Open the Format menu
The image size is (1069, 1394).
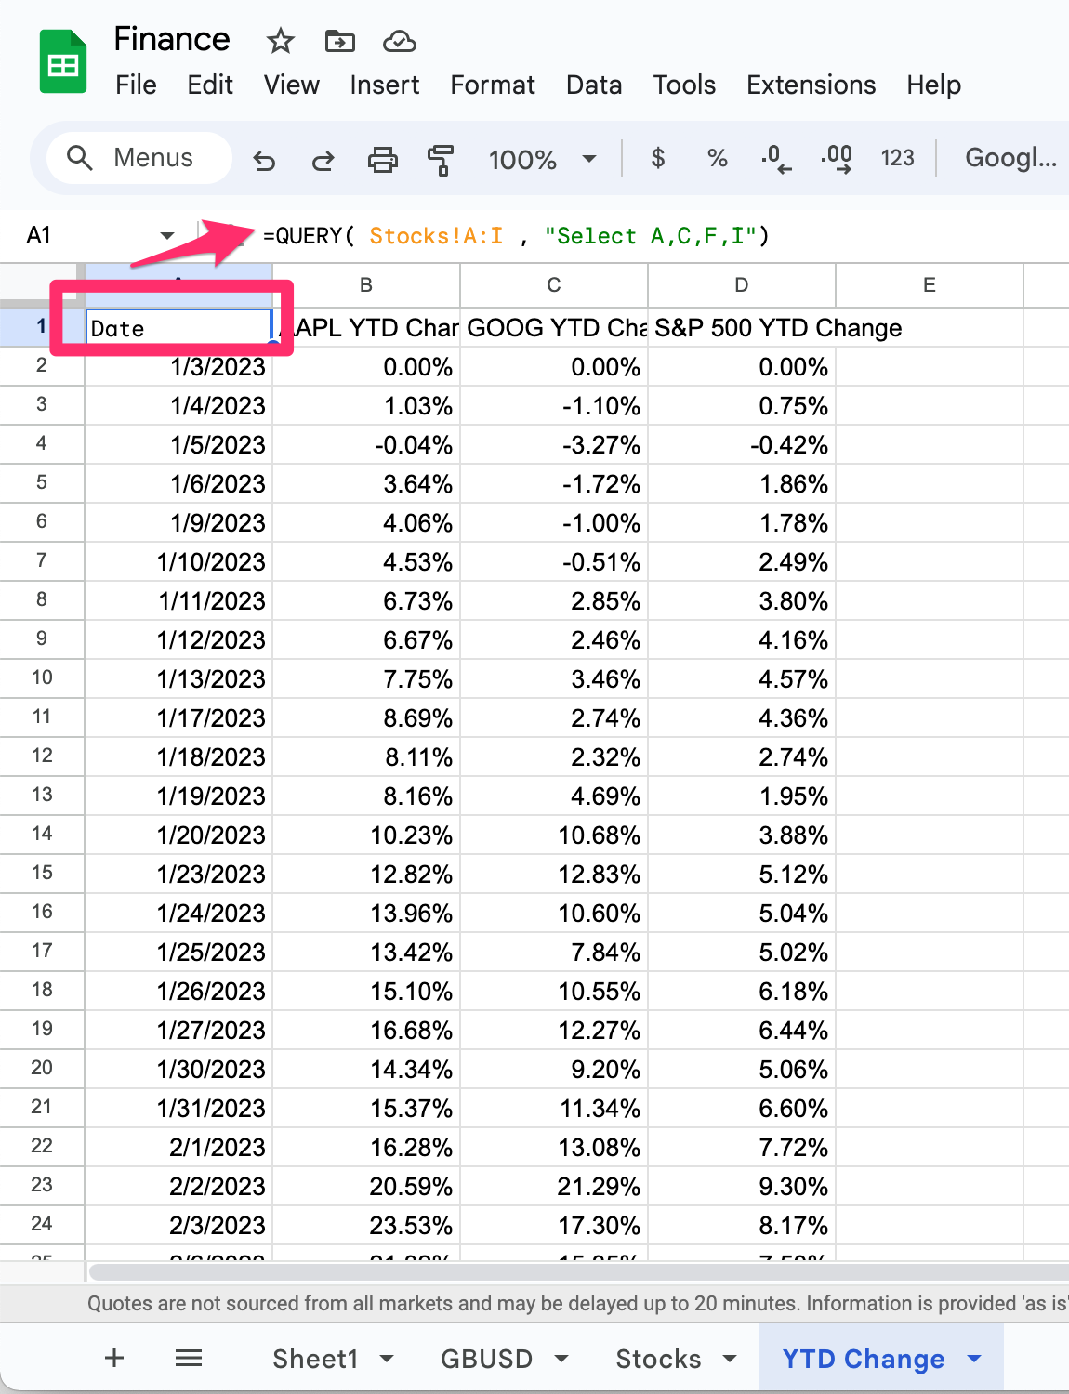pyautogui.click(x=493, y=85)
